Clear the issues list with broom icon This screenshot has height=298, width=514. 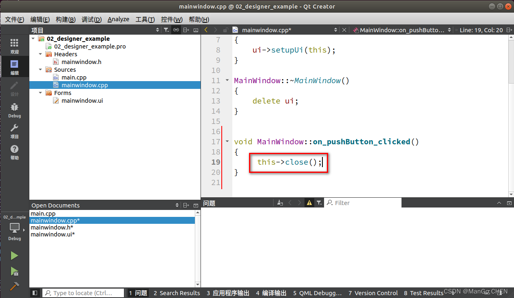pos(280,203)
